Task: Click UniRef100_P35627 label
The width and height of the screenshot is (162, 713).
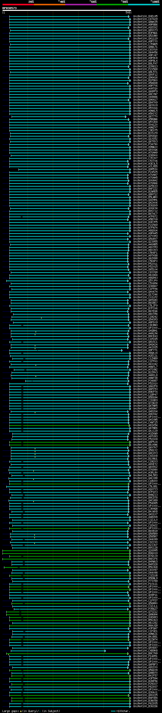Action: pos(145,609)
